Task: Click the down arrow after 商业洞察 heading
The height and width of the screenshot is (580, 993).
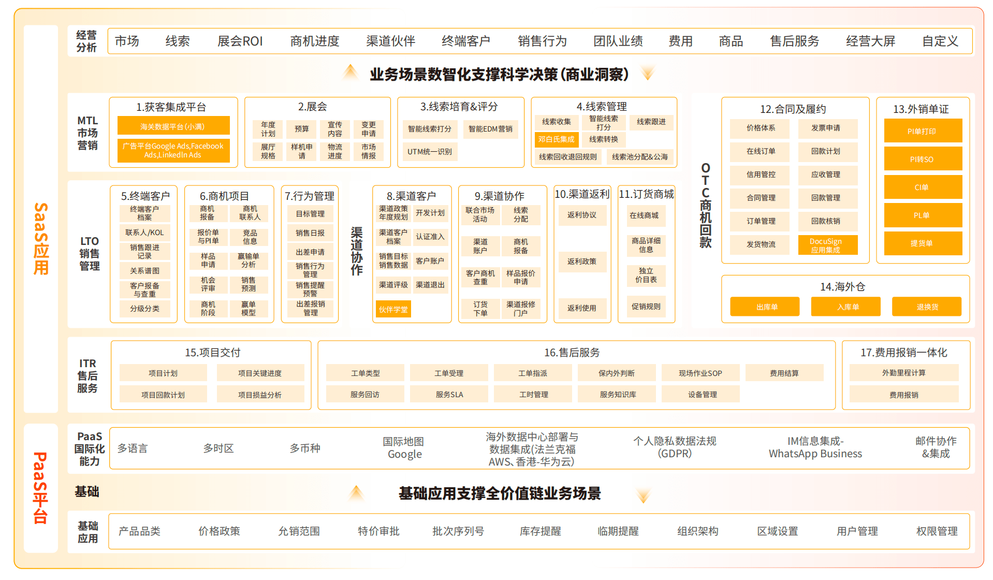Action: (647, 74)
